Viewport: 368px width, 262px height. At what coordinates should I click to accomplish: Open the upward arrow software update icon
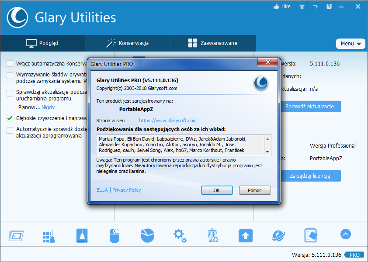pos(246,236)
